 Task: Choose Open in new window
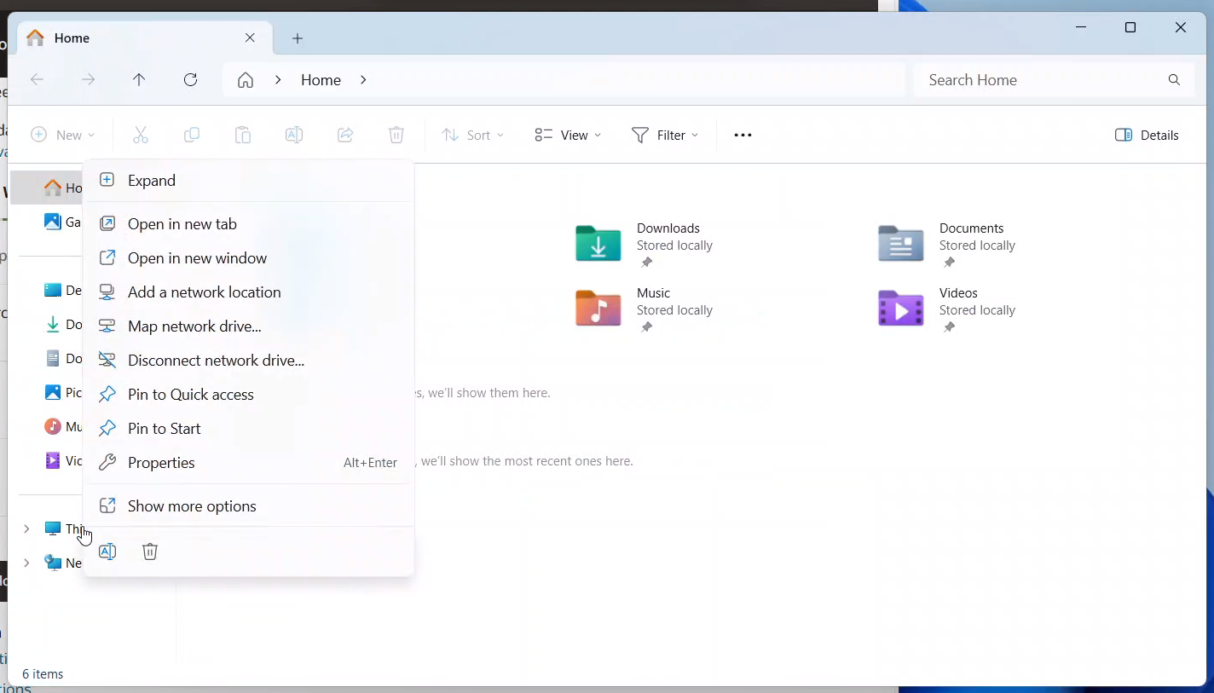[248, 257]
